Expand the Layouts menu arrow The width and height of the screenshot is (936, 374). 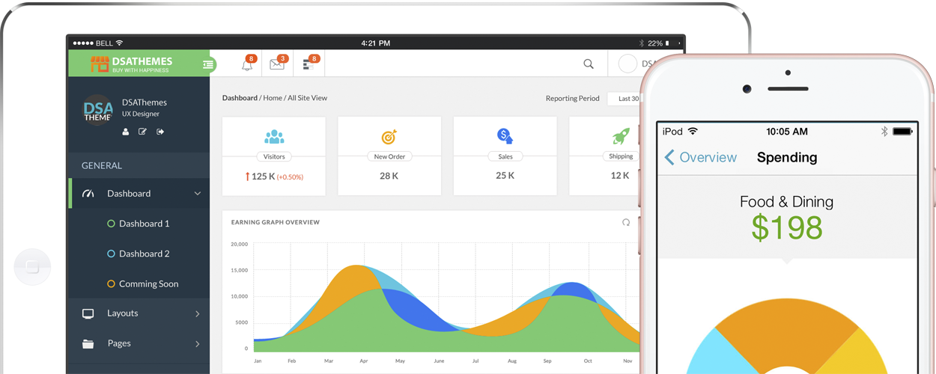pos(198,313)
